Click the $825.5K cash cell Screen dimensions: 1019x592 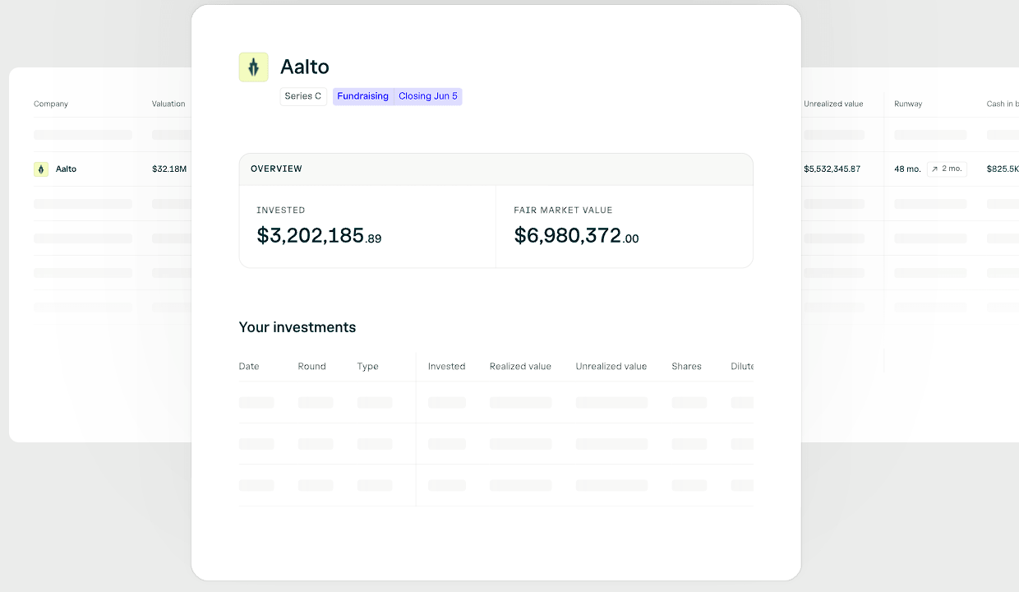click(x=1003, y=169)
